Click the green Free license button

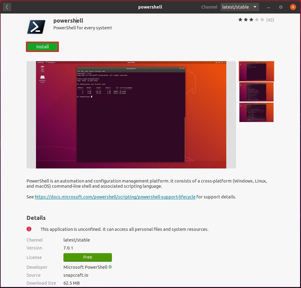tap(88, 257)
